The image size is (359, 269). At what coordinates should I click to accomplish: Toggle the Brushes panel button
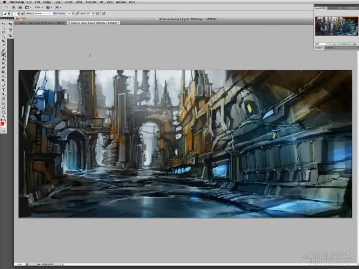tap(23, 14)
